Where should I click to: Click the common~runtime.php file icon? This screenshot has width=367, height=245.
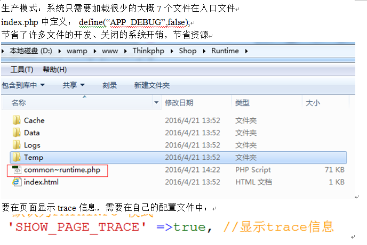[x=17, y=170]
